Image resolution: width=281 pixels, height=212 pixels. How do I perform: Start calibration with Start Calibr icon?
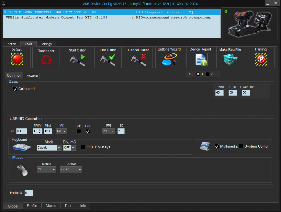click(x=77, y=60)
